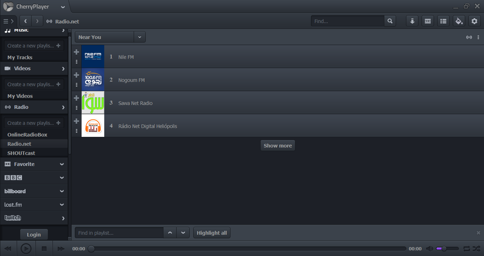Screen dimensions: 484x256
Task: Switch to compact list view icon
Action: [x=428, y=21]
